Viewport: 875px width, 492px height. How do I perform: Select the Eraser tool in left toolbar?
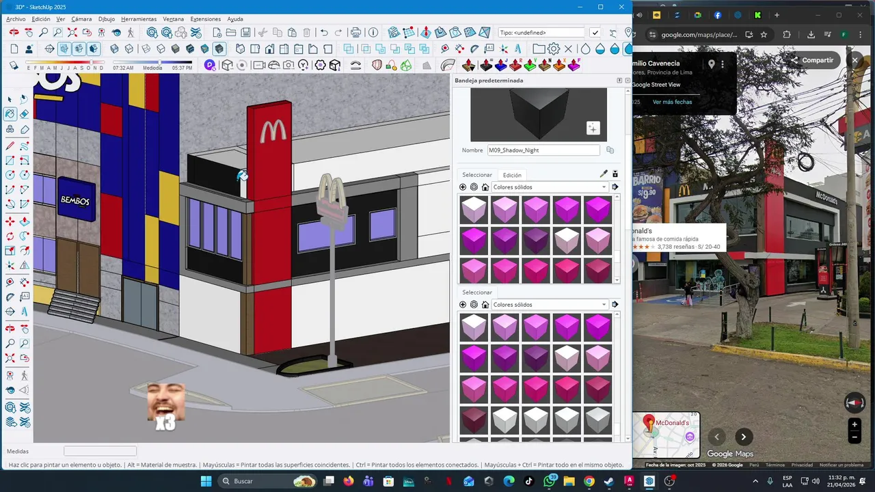click(x=25, y=114)
